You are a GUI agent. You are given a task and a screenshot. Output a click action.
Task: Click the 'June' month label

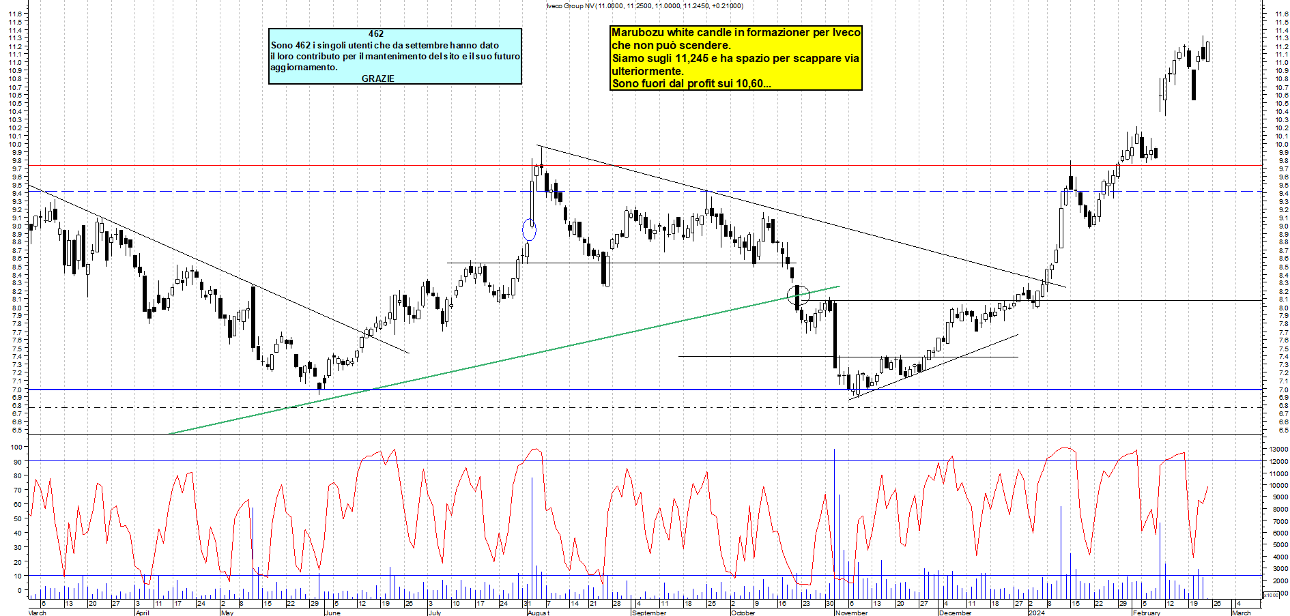(x=332, y=613)
